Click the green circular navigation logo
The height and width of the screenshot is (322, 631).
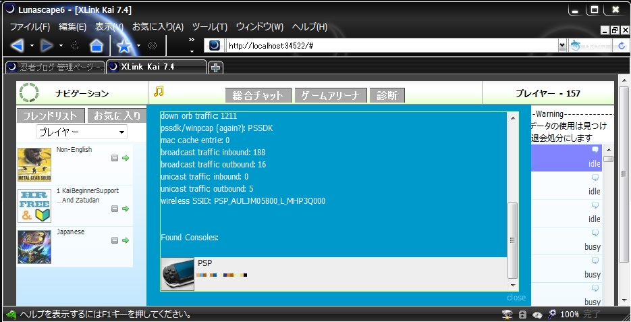point(29,92)
